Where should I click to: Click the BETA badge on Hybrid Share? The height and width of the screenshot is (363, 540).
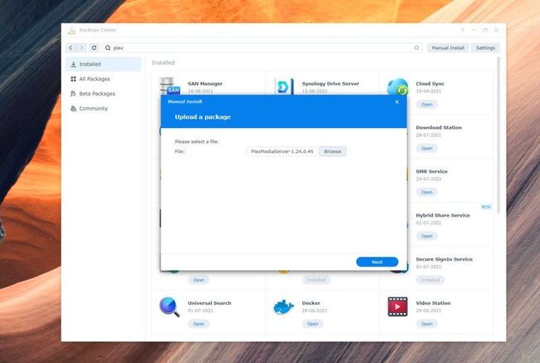[x=486, y=207]
